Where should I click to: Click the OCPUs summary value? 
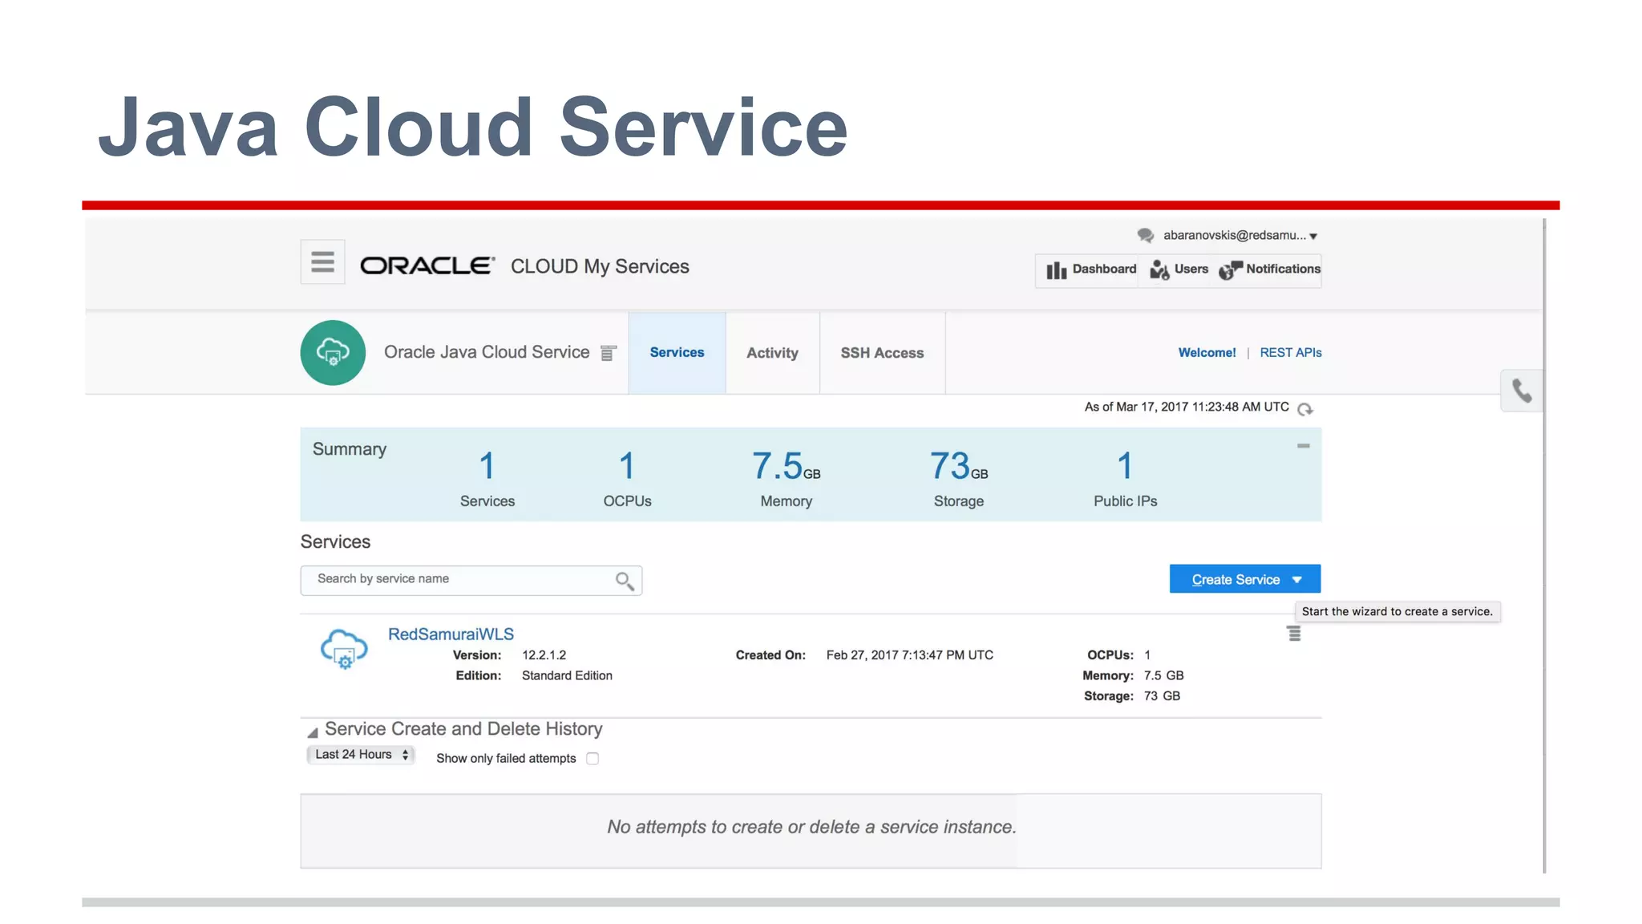tap(627, 466)
